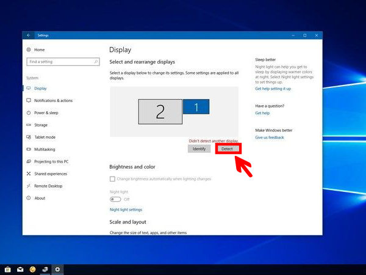The width and height of the screenshot is (366, 275).
Task: Click the Notifications & actions icon
Action: (x=29, y=100)
